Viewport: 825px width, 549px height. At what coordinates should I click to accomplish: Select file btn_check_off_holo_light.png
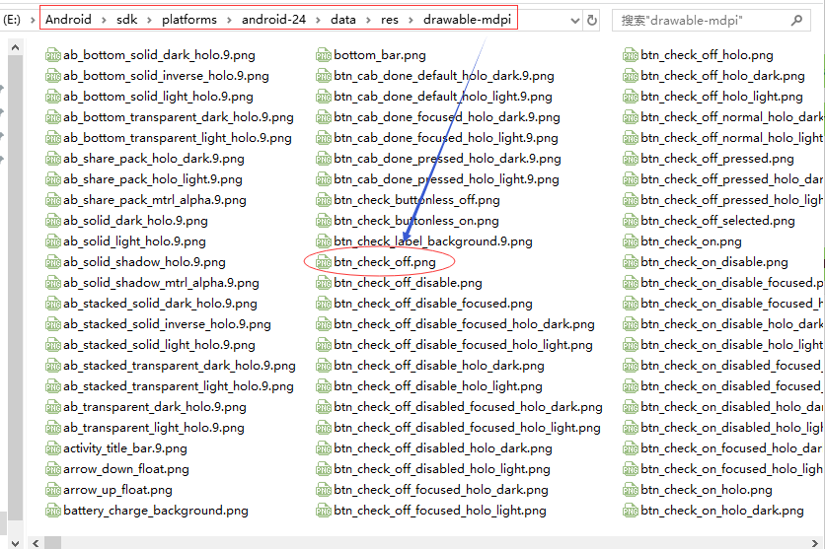(x=712, y=97)
